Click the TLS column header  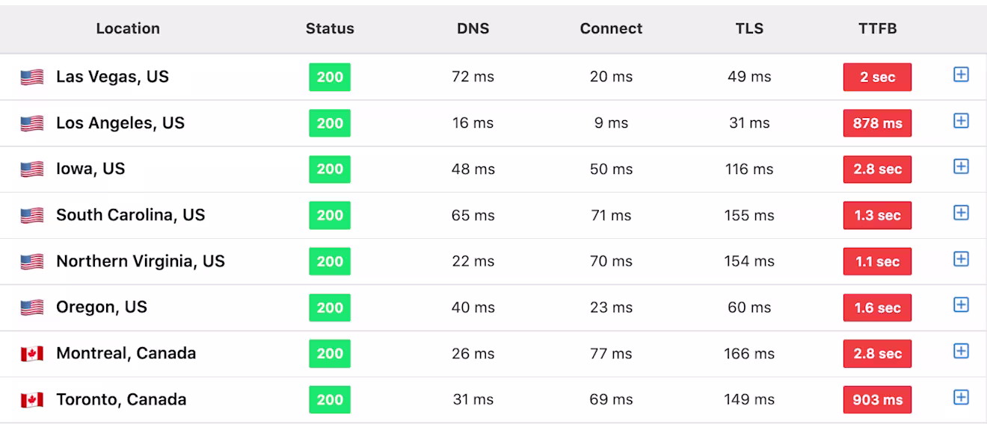[x=749, y=28]
